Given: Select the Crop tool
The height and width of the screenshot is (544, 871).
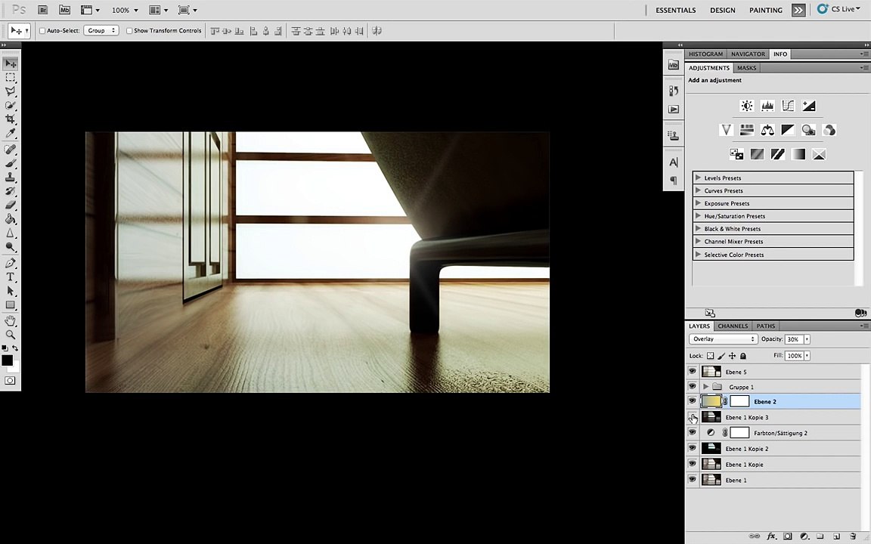Looking at the screenshot, I should coord(11,119).
